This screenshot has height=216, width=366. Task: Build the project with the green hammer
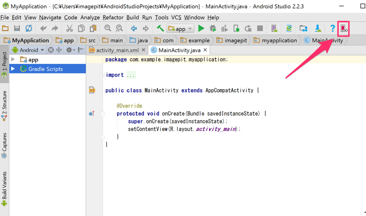tap(160, 28)
